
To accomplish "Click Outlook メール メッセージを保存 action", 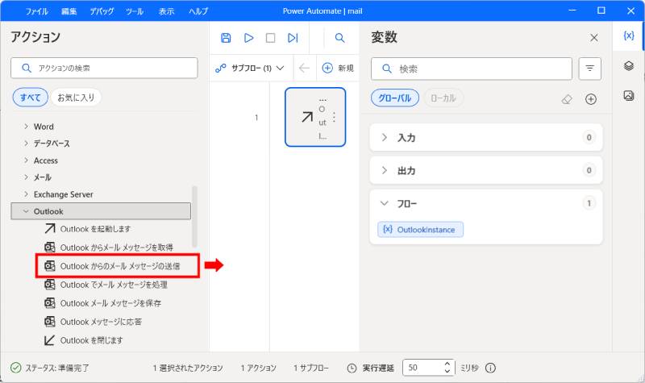I will tap(102, 303).
